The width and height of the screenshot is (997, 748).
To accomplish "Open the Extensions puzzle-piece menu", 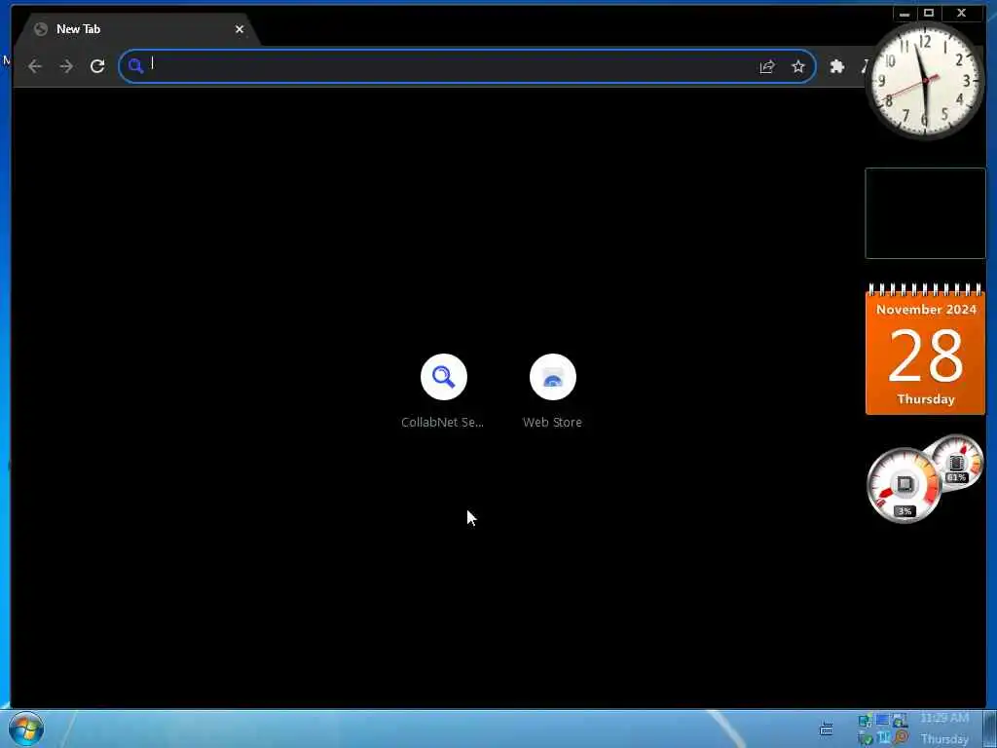I will [x=836, y=66].
